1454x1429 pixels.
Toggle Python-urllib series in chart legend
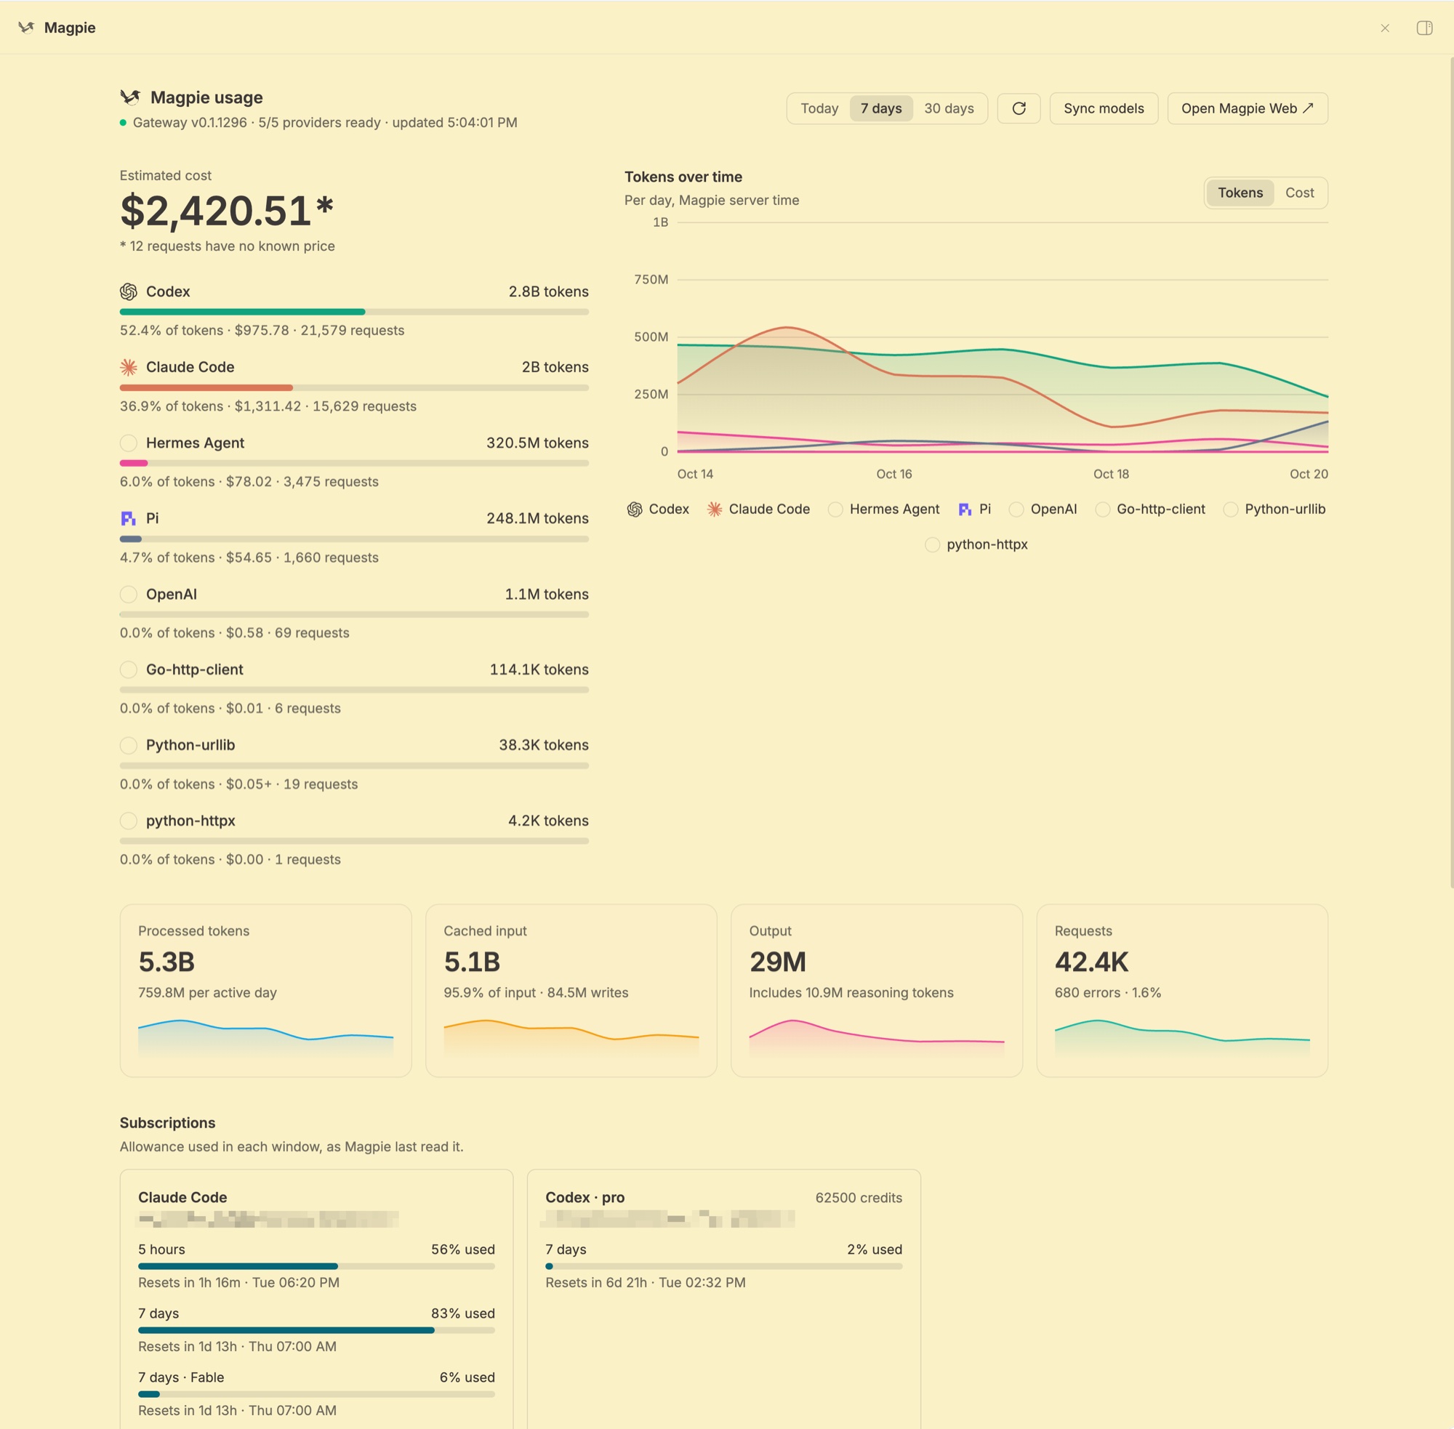[x=1274, y=510]
